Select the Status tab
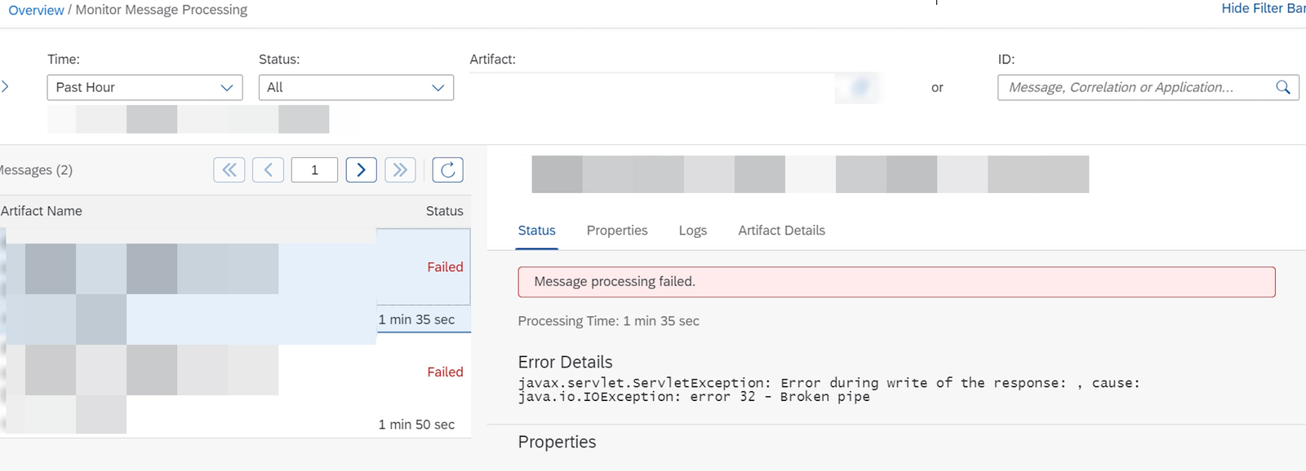This screenshot has width=1306, height=471. (x=536, y=231)
